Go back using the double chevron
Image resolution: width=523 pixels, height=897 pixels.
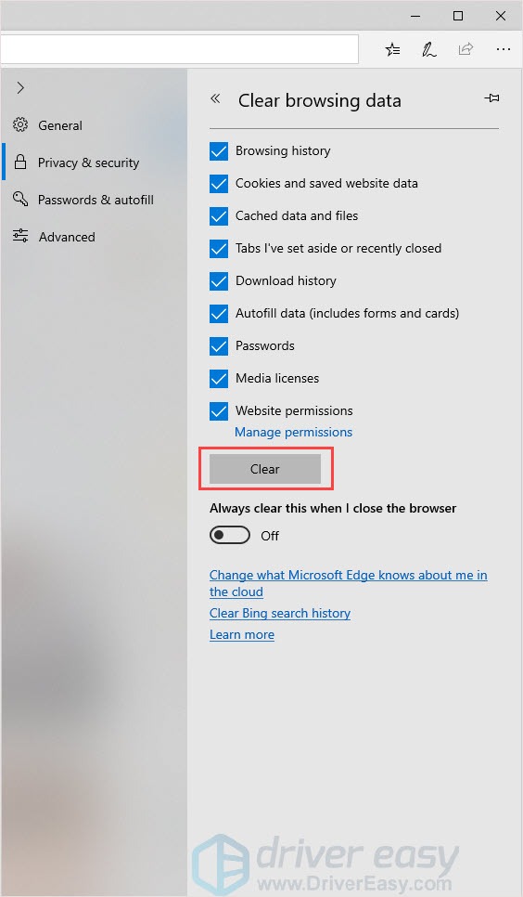click(x=215, y=98)
